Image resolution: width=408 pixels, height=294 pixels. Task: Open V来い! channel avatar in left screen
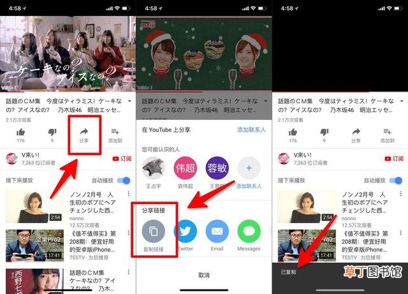tap(11, 158)
